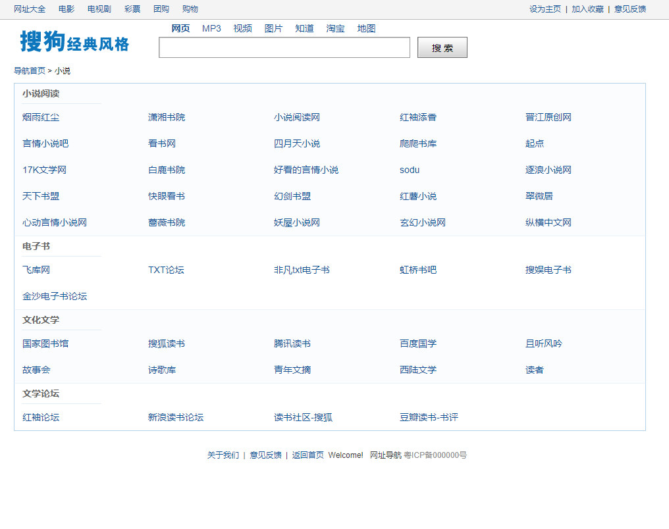669x529 pixels.
Task: Click the 看书网 link
Action: point(162,143)
